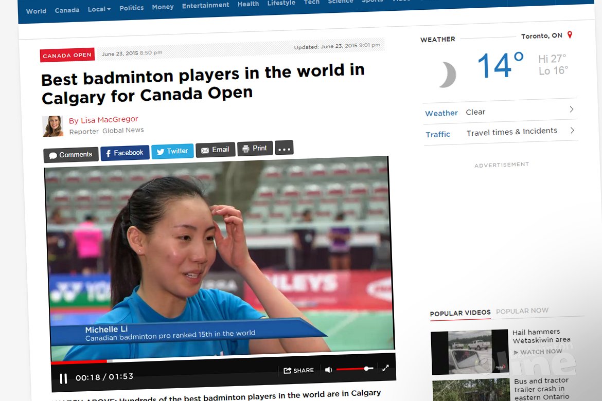Click the Weather link in widget

(x=441, y=113)
